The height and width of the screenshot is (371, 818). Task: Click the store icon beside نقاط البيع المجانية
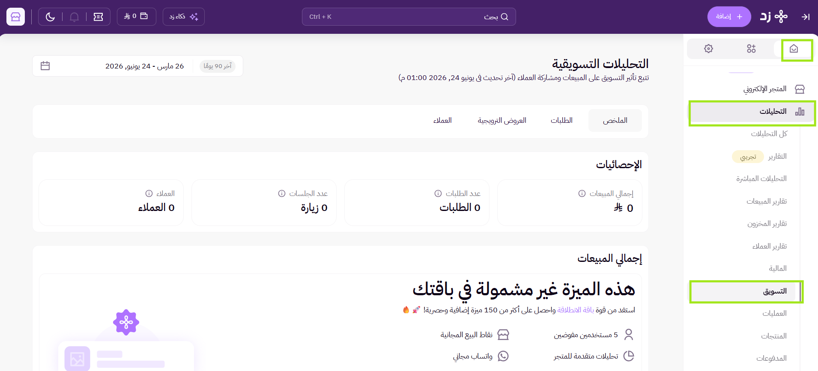[503, 334]
